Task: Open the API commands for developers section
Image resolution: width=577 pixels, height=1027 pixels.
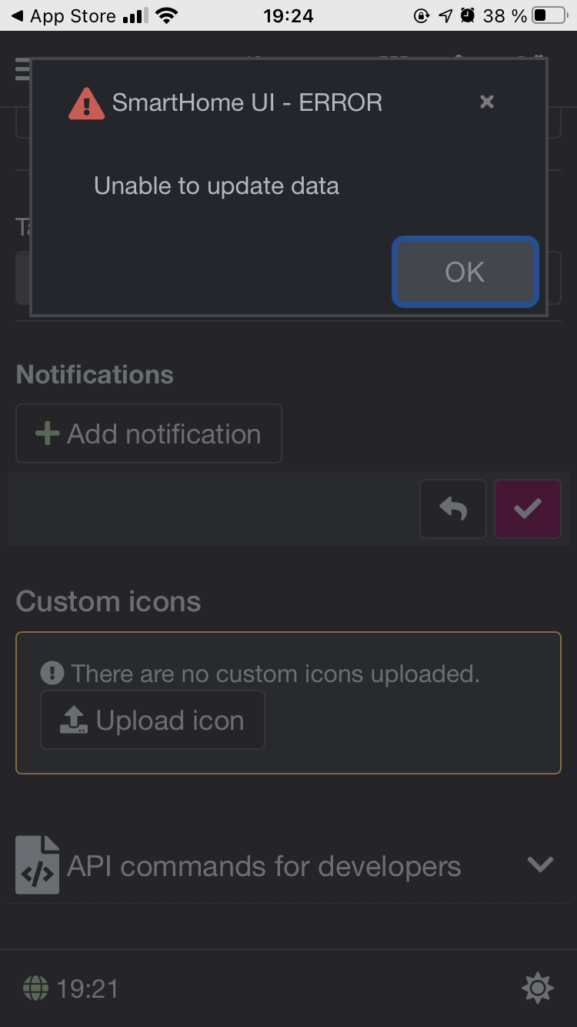Action: tap(264, 867)
